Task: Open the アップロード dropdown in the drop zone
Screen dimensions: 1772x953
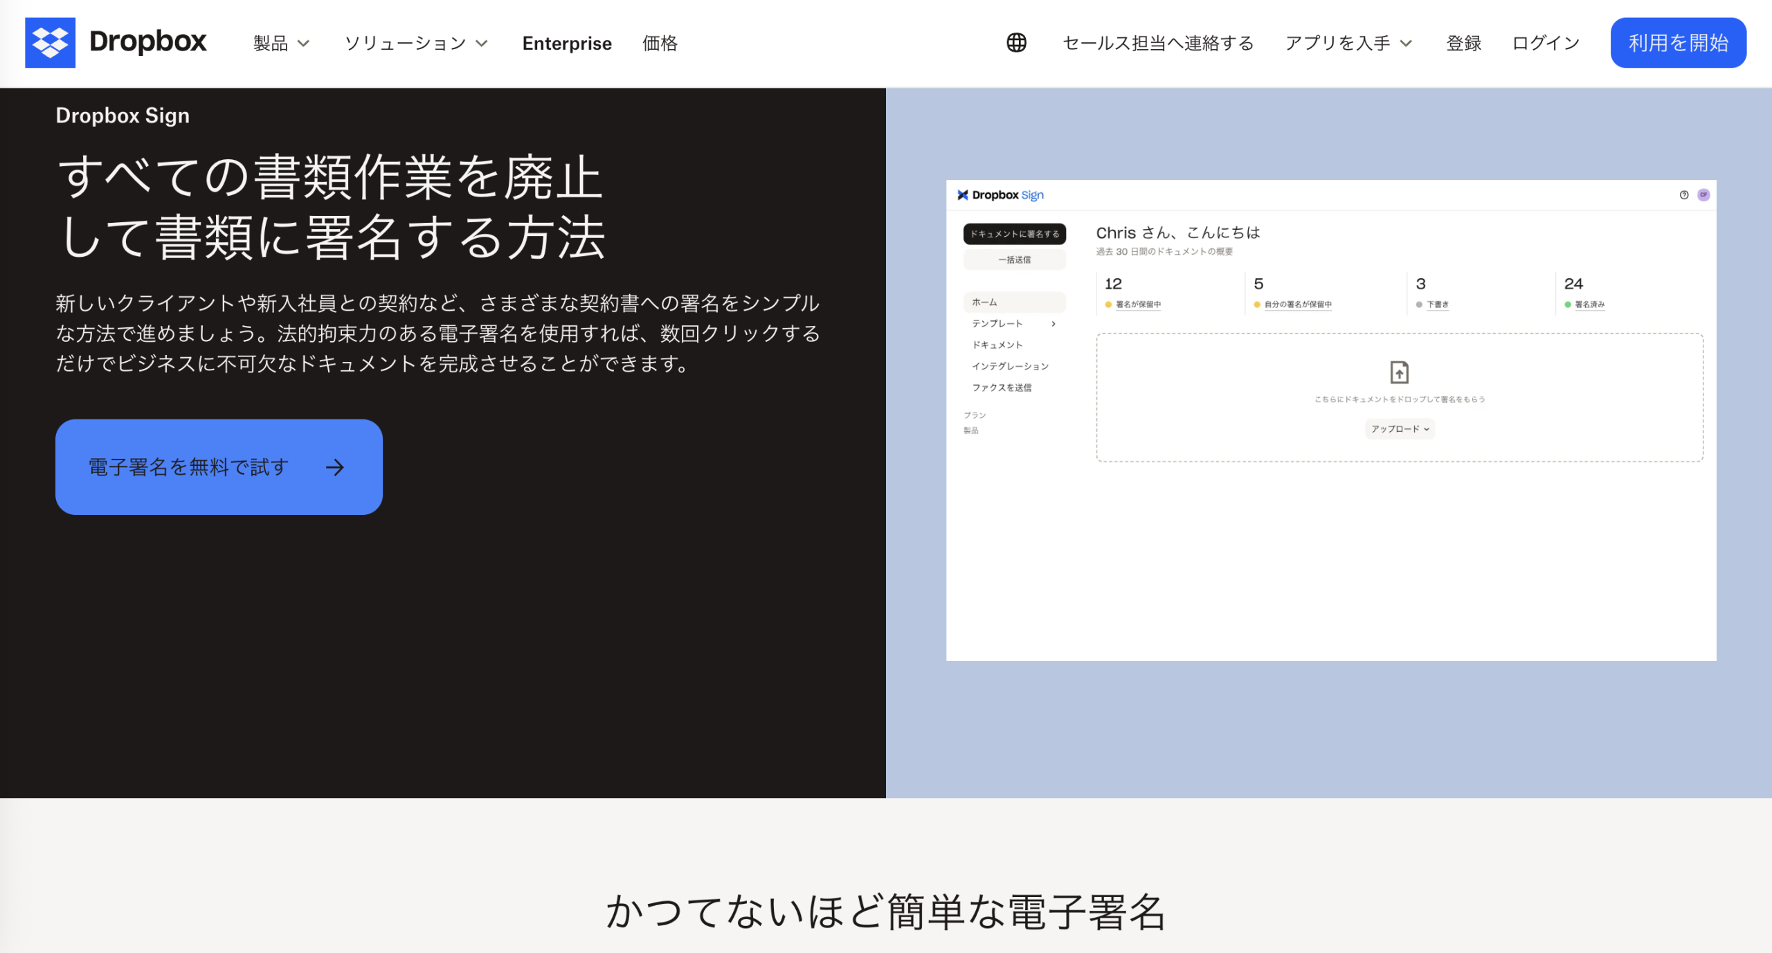Action: [x=1399, y=429]
